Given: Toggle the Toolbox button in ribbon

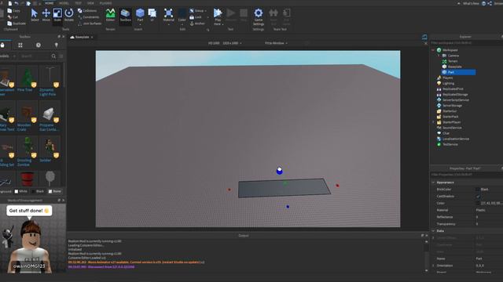Looking at the screenshot, I should (126, 15).
